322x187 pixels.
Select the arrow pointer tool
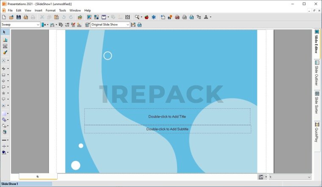point(5,32)
